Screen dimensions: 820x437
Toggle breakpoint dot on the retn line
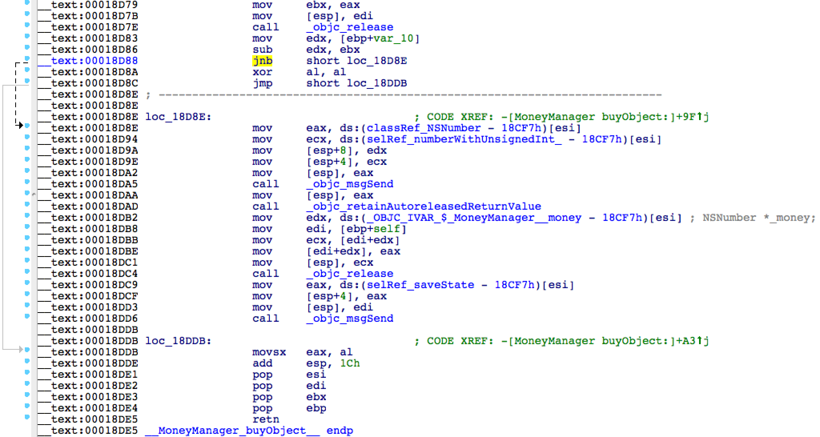(27, 417)
